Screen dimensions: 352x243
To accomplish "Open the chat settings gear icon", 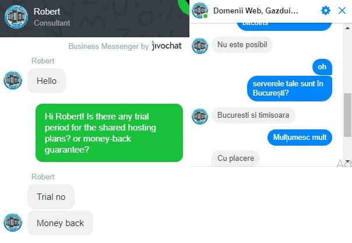I will tap(326, 10).
